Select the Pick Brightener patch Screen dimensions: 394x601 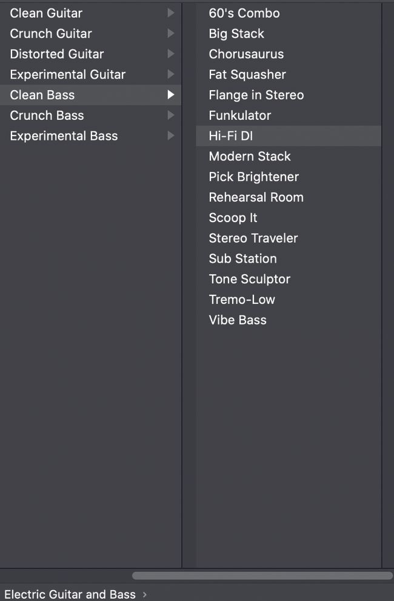[253, 177]
